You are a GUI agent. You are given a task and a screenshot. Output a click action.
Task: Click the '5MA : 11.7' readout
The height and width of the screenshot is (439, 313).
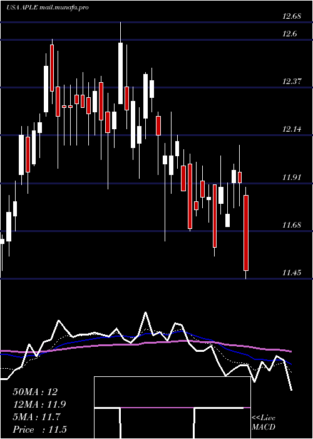coord(36,417)
